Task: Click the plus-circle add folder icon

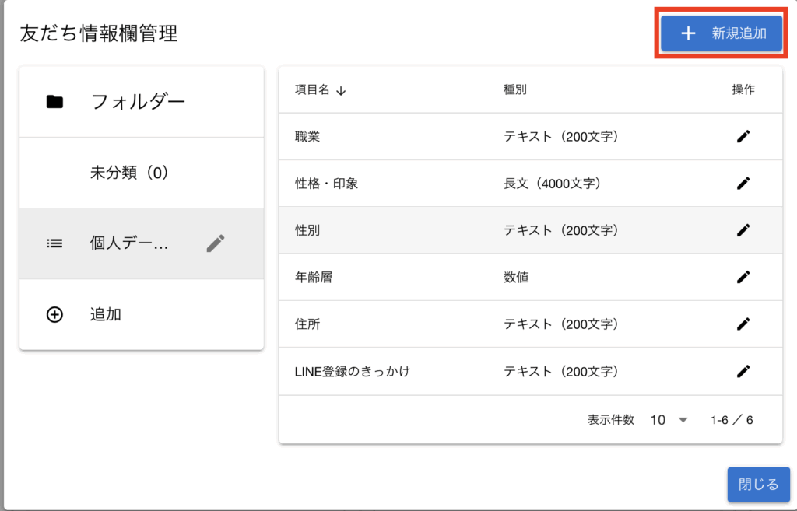Action: tap(54, 315)
